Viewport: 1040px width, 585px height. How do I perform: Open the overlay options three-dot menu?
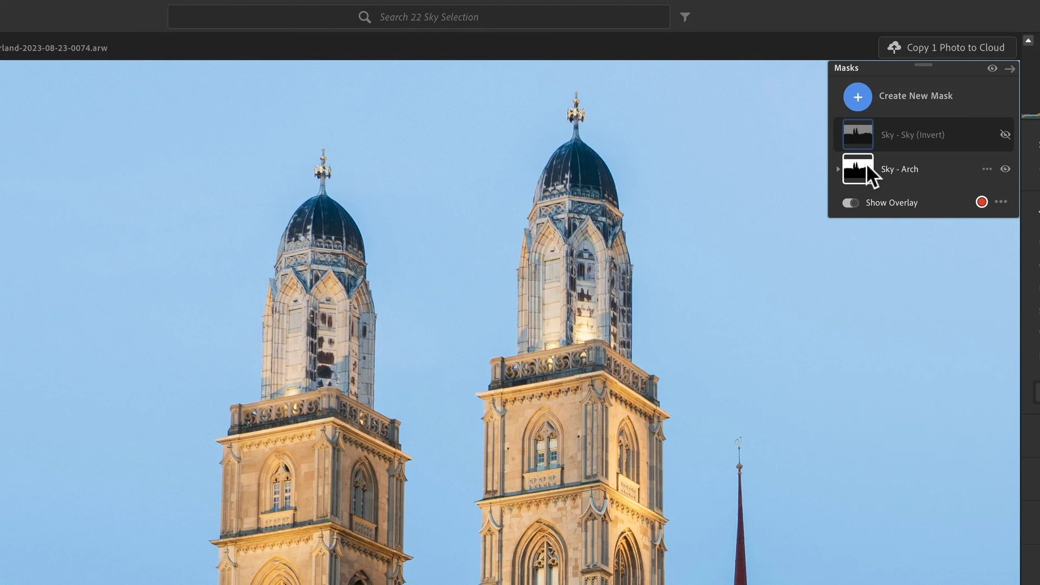1001,201
